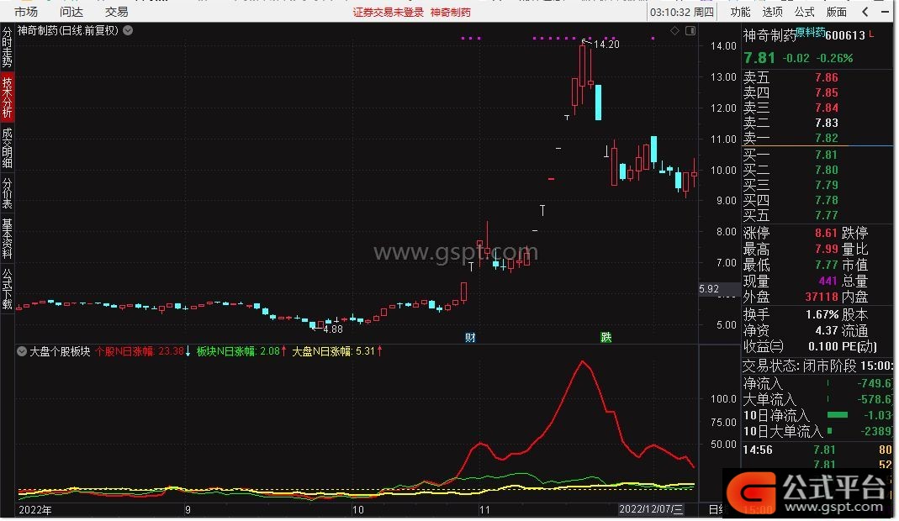The height and width of the screenshot is (521, 899).
Task: Click the 外盘 value 37118
Action: tap(822, 297)
